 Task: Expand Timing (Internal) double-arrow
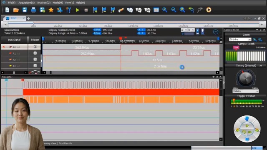click(261, 66)
